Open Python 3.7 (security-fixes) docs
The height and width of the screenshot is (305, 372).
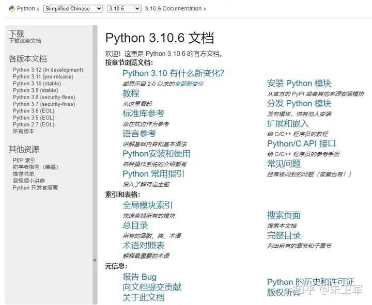(x=44, y=104)
